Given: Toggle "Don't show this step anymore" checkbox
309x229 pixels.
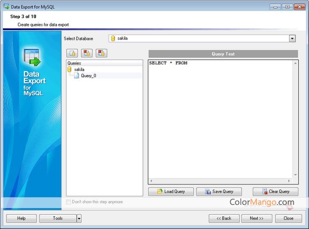Looking at the screenshot, I should click(x=69, y=202).
